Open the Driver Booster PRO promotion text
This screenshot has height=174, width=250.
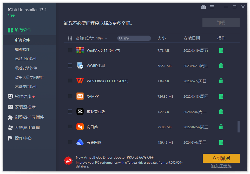129,162
